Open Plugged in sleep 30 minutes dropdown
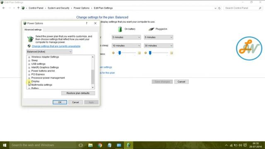 (x=158, y=46)
